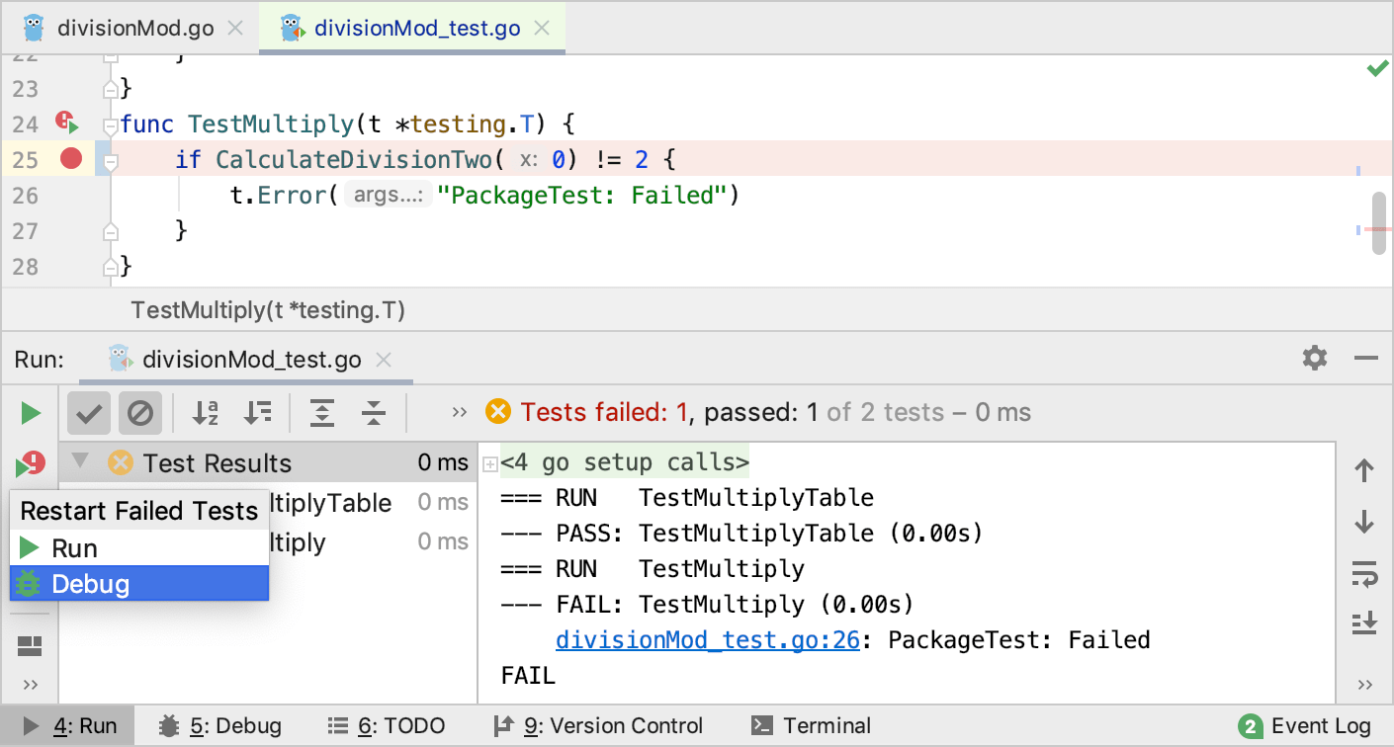The image size is (1394, 747).
Task: Go to next failed test arrow
Action: (1364, 522)
